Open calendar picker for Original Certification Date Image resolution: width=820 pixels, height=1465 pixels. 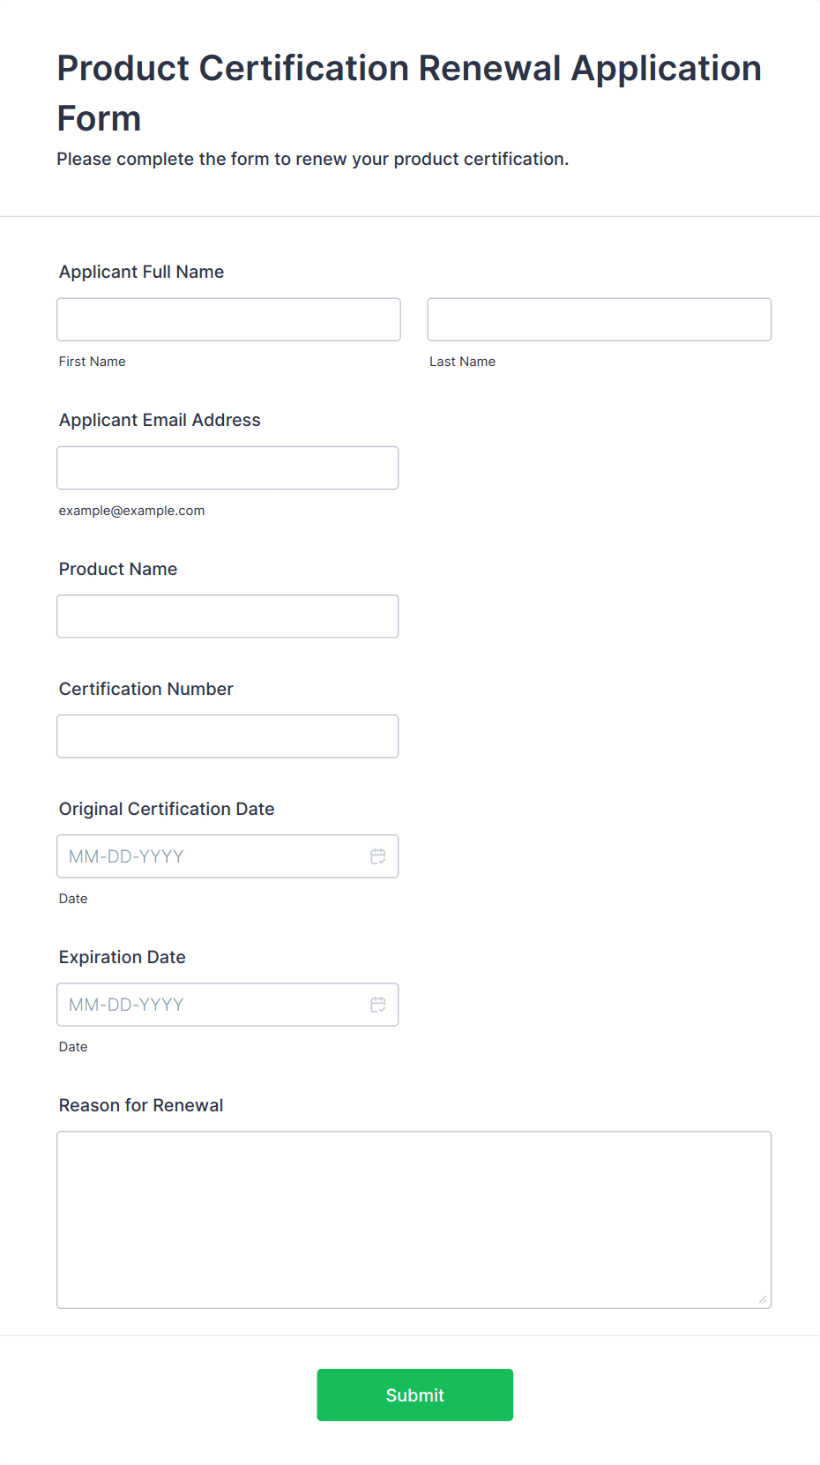tap(378, 856)
